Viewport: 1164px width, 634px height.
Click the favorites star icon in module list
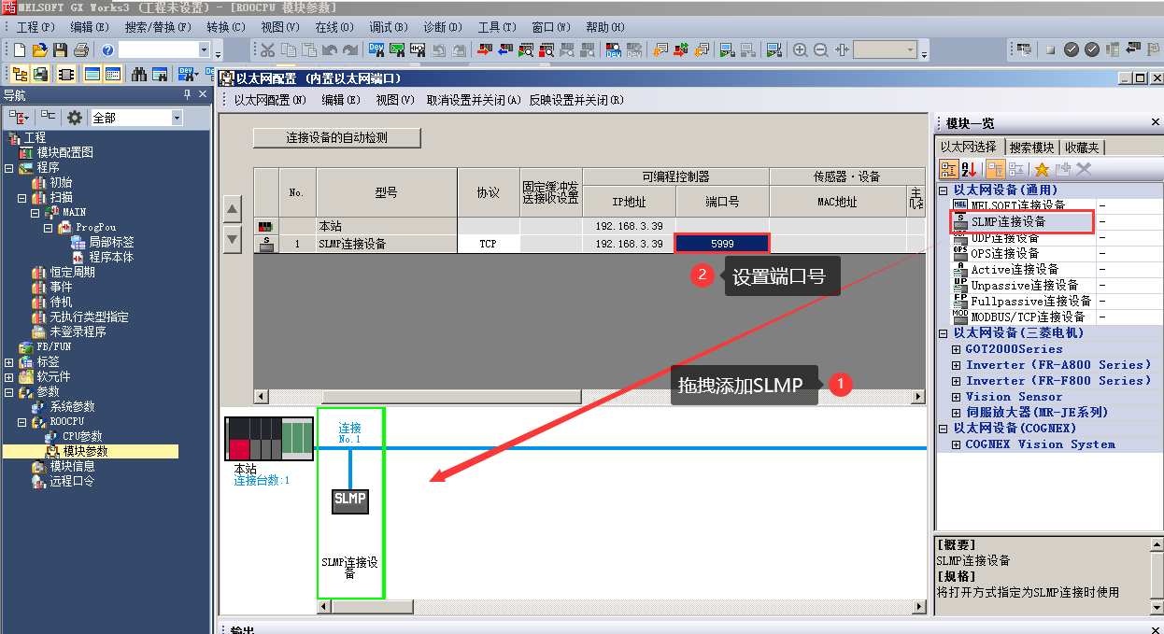1042,169
